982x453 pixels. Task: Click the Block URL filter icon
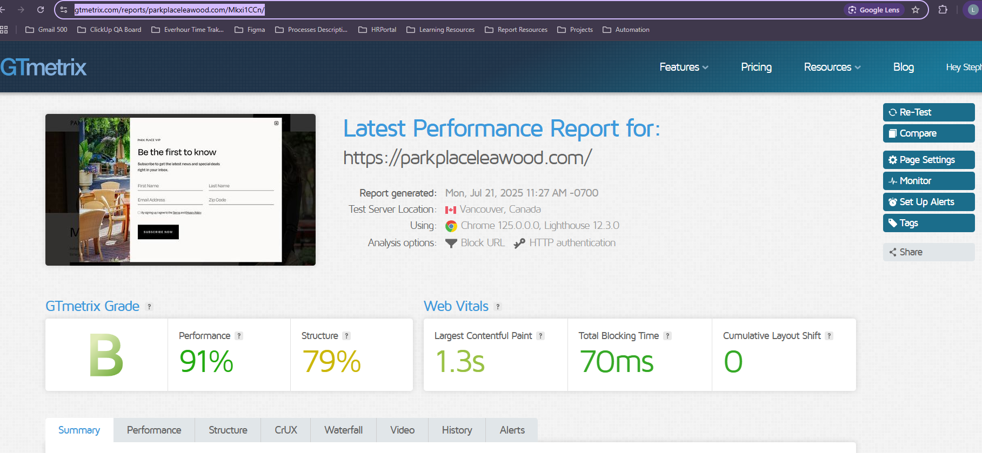(x=451, y=244)
